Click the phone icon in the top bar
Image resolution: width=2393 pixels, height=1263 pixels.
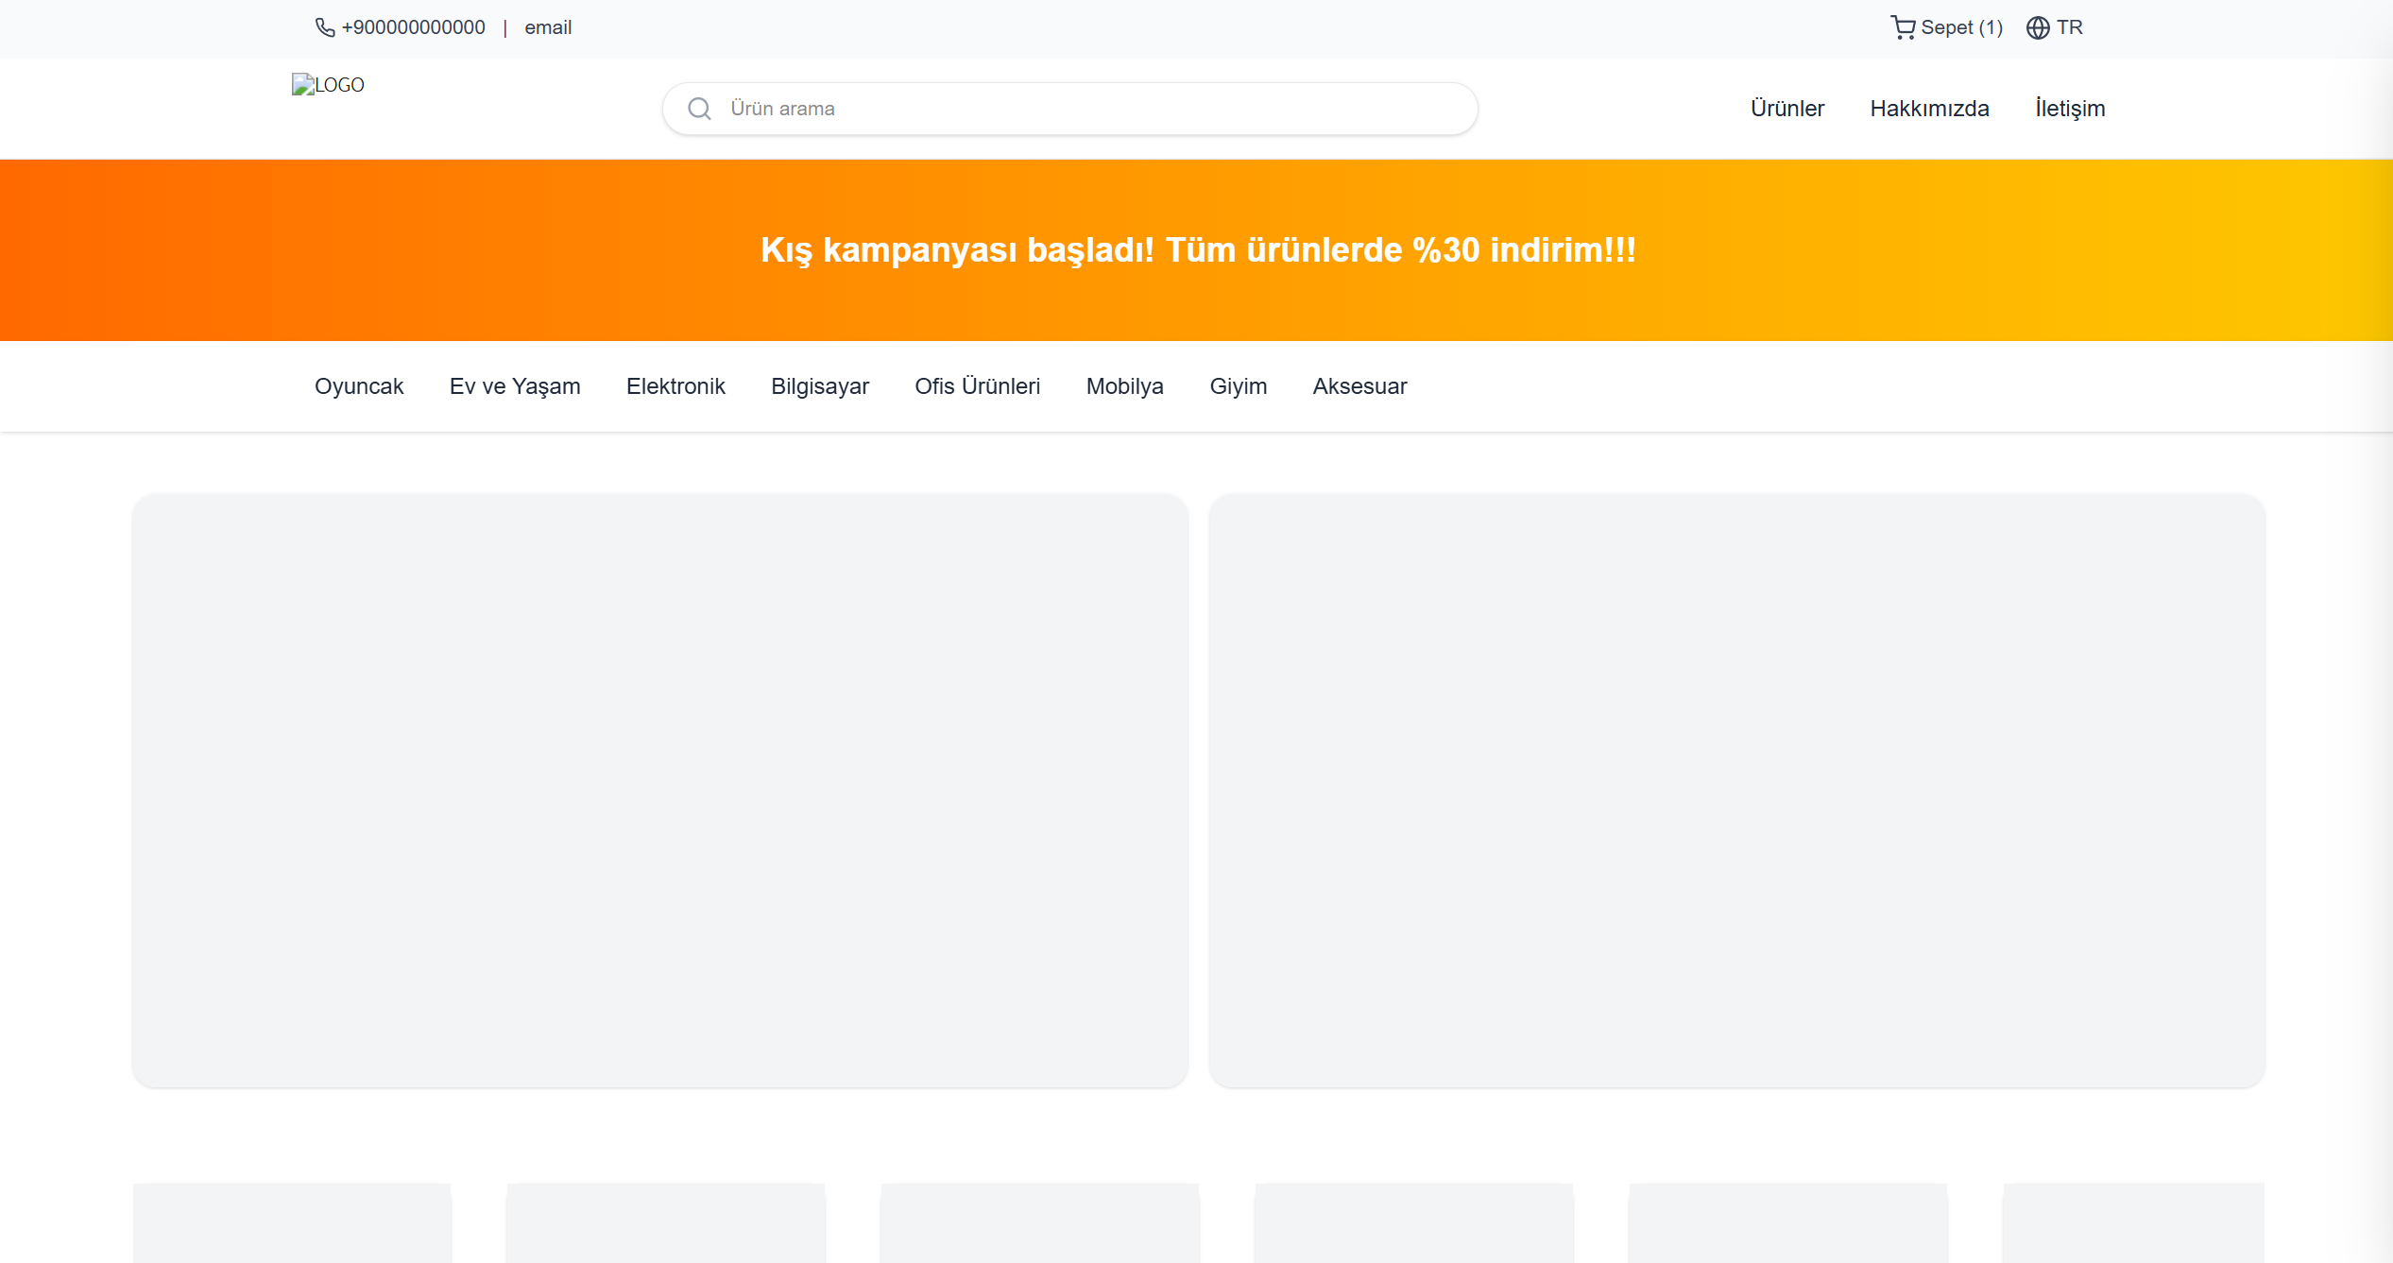324,27
